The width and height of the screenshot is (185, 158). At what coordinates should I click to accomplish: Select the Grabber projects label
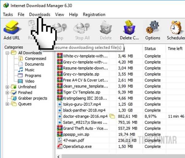click(x=33, y=98)
